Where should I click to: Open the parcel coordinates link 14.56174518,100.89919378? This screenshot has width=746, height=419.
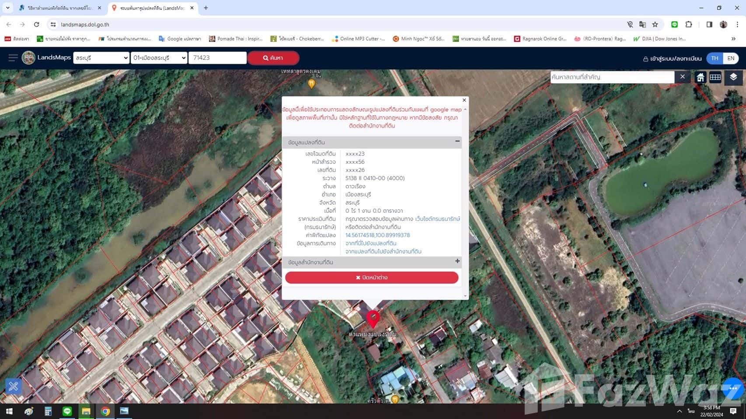pos(377,235)
